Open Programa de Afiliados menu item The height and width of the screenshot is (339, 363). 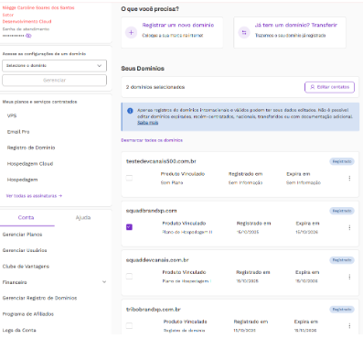28,314
